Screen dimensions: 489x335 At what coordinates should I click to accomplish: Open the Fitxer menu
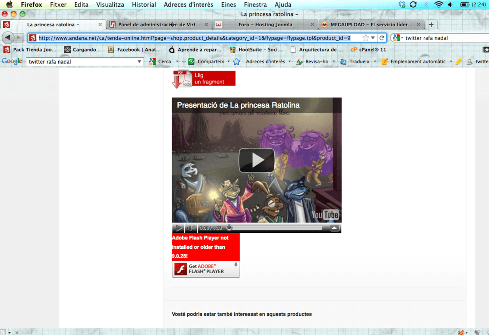point(58,4)
